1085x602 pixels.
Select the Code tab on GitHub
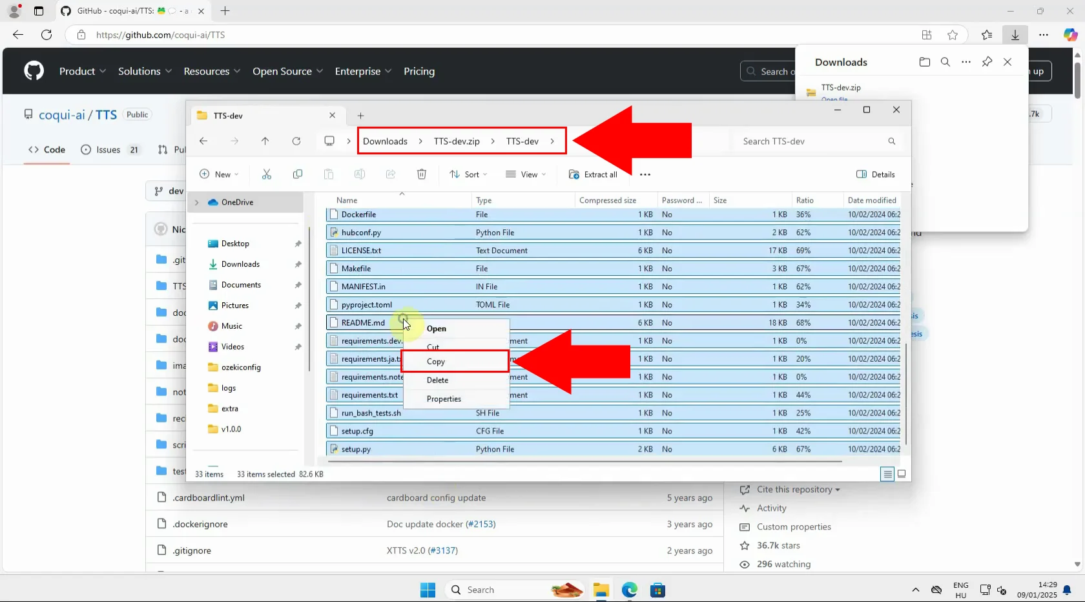click(x=46, y=150)
